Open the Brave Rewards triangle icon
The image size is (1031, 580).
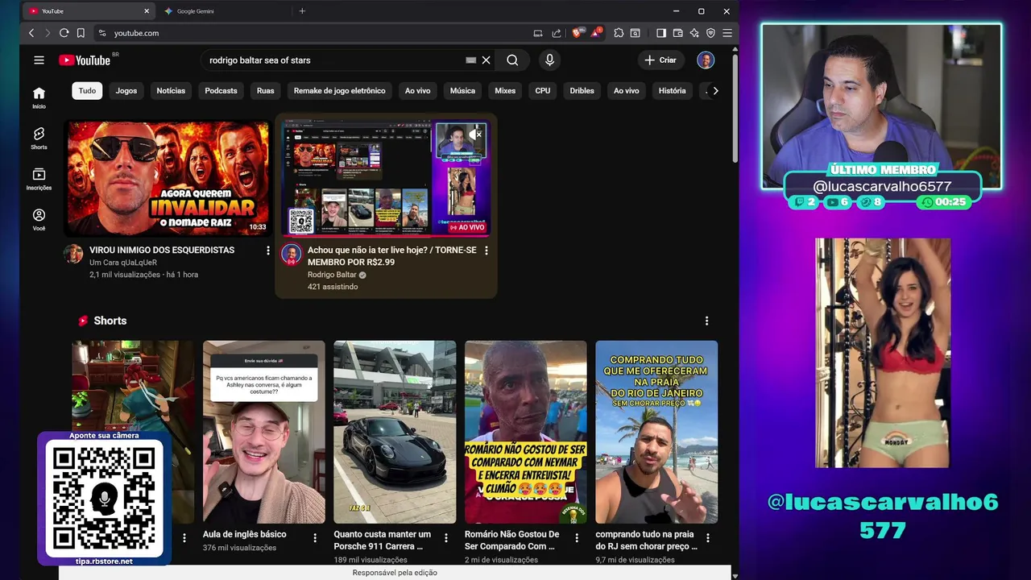(x=595, y=33)
